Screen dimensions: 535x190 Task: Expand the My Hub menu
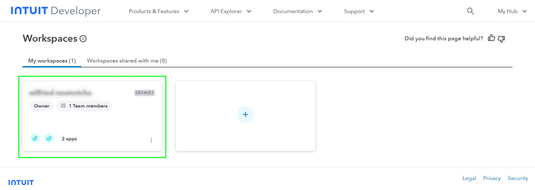pos(512,11)
